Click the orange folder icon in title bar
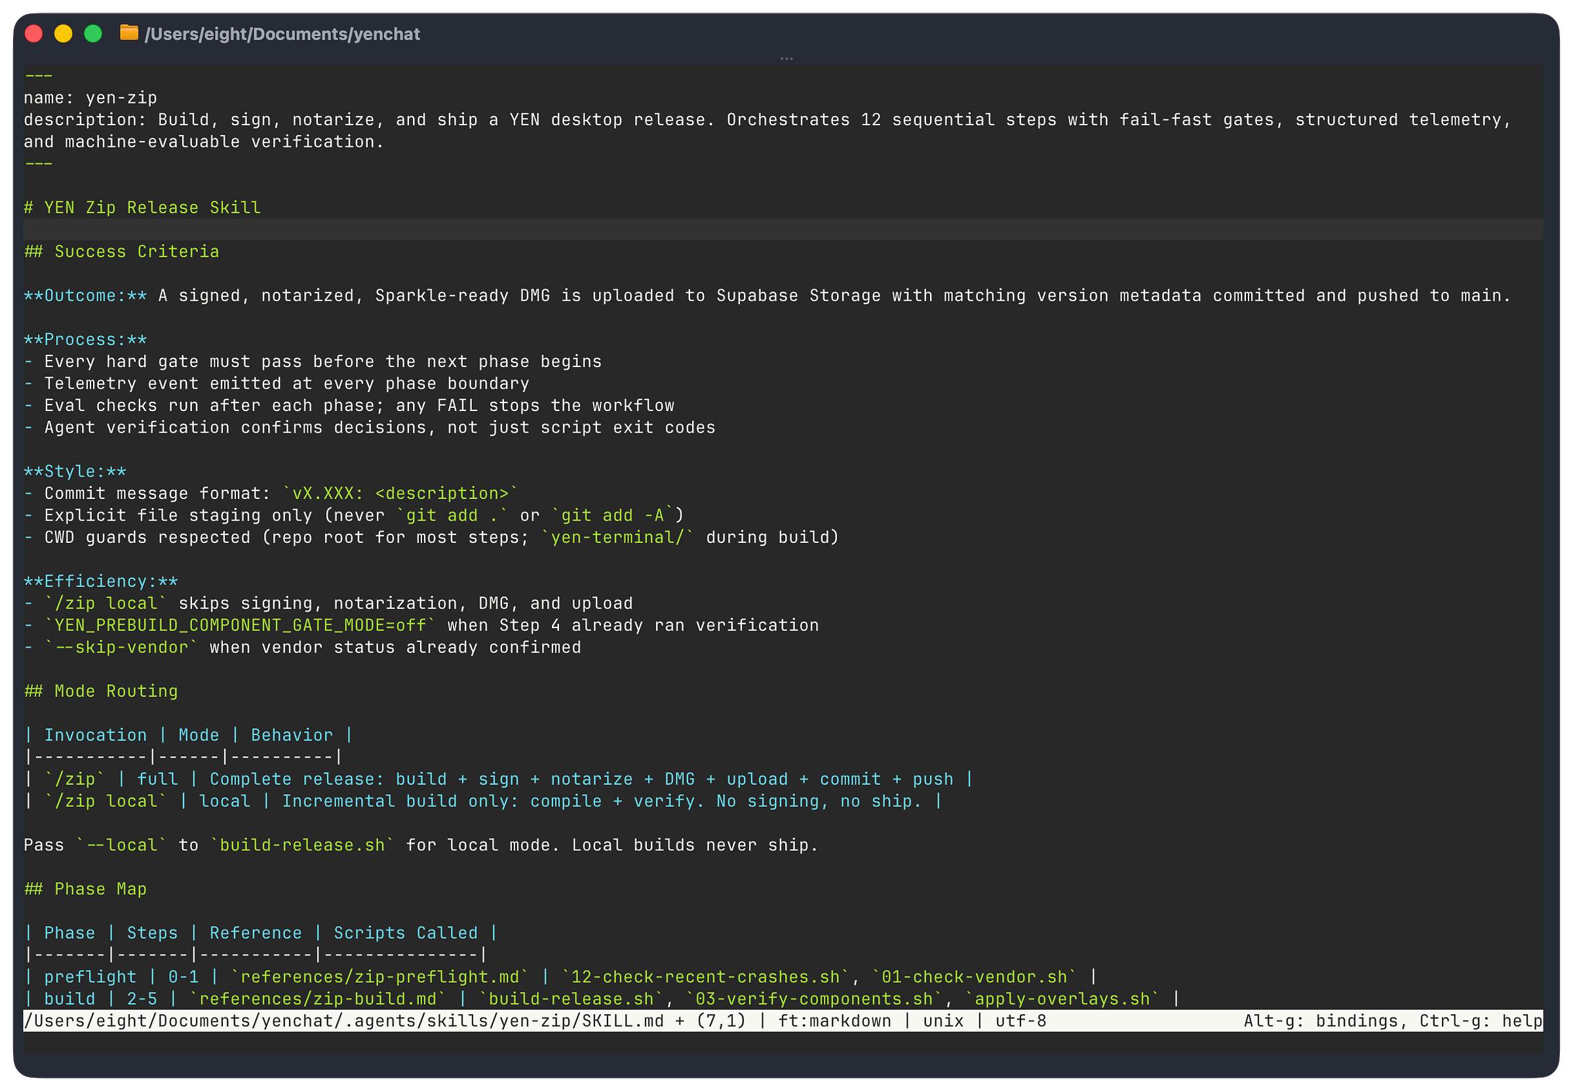The image size is (1573, 1091). click(x=128, y=33)
